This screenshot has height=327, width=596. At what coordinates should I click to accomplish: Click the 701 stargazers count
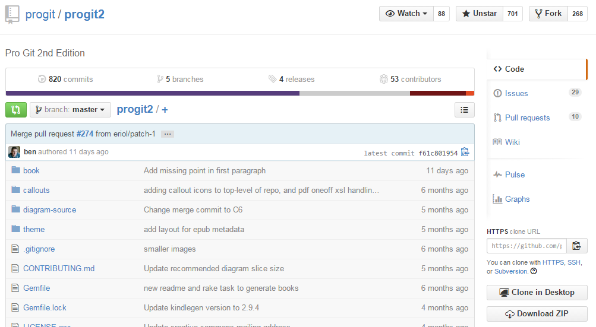(x=512, y=14)
